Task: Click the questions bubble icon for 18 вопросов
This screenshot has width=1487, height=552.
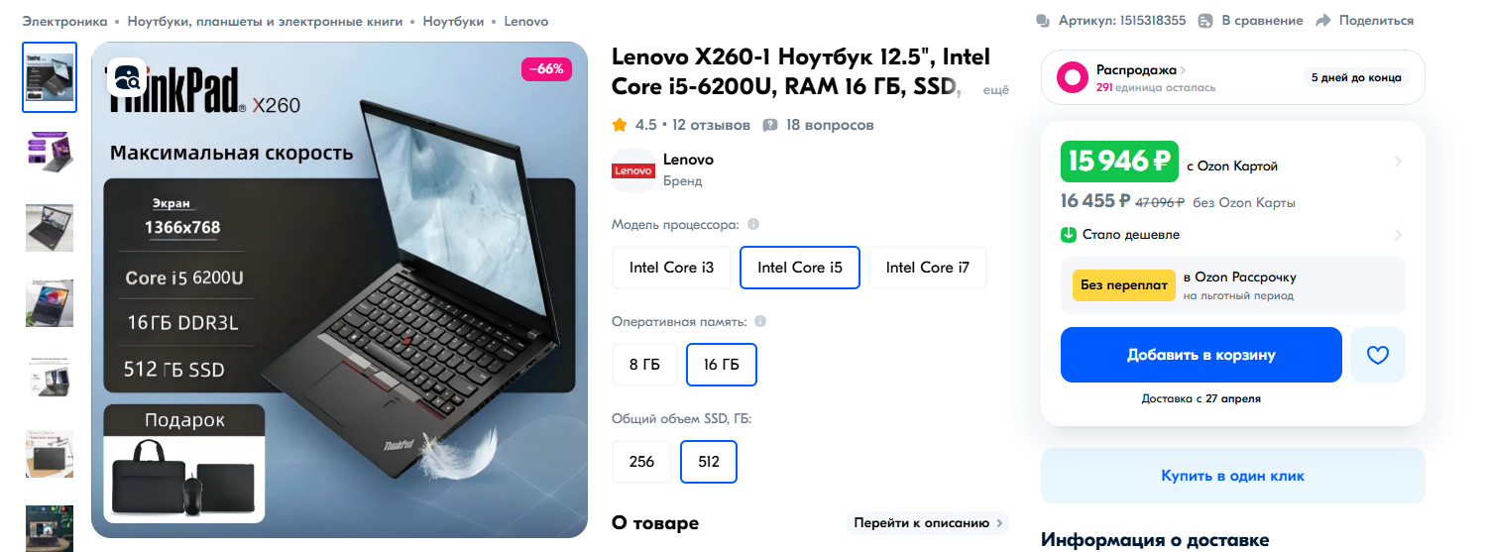Action: [x=770, y=126]
